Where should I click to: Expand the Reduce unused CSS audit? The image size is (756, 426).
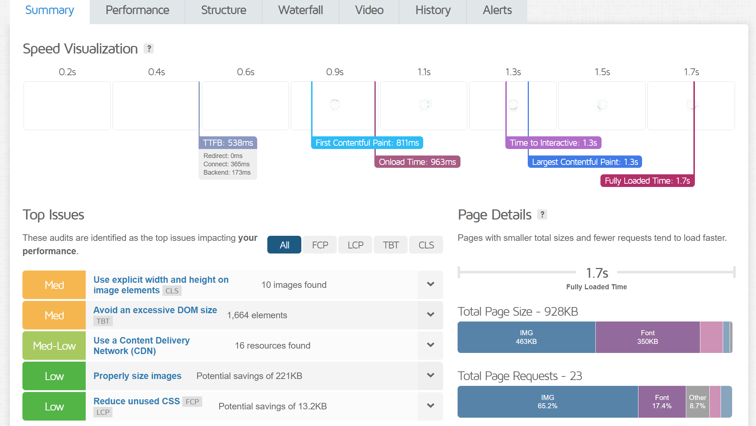pyautogui.click(x=430, y=406)
